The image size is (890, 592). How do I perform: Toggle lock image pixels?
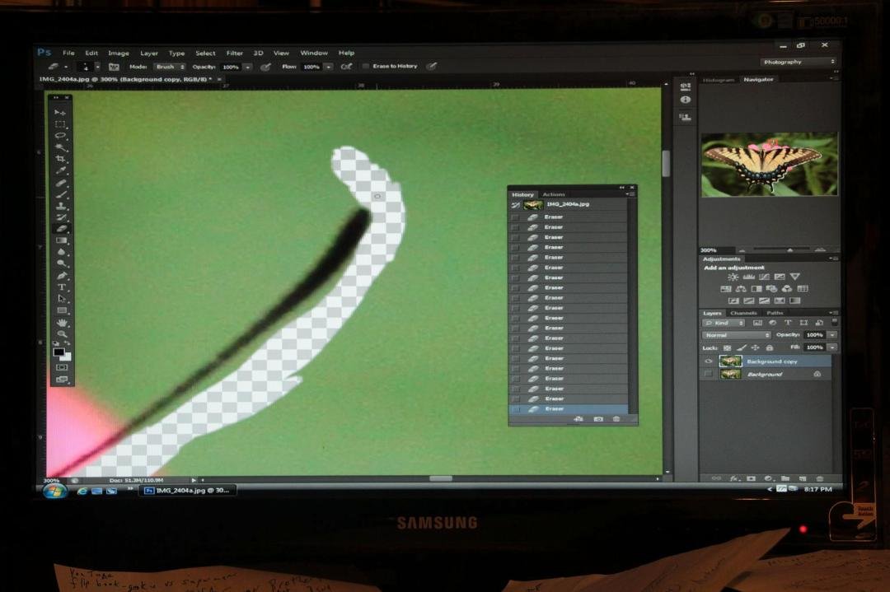(x=742, y=347)
